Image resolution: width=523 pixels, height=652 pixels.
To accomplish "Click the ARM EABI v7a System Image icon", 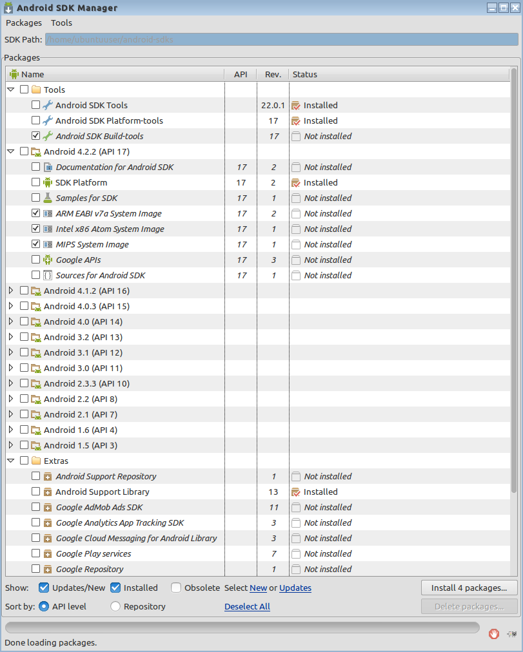I will [48, 214].
